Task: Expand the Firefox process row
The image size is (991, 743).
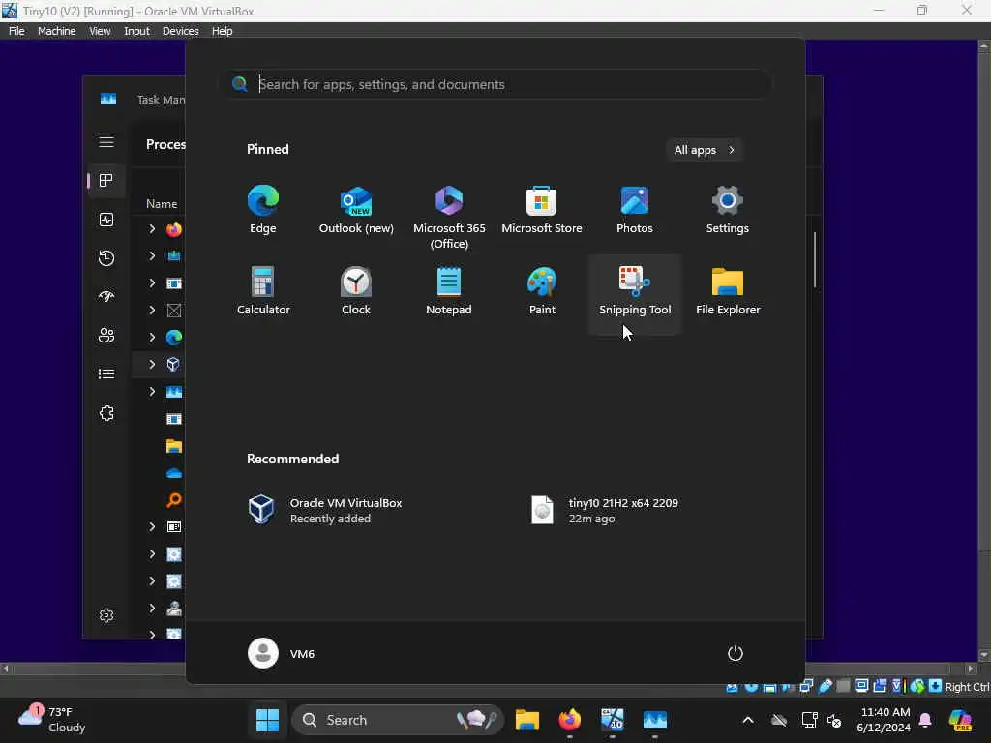Action: coord(152,228)
